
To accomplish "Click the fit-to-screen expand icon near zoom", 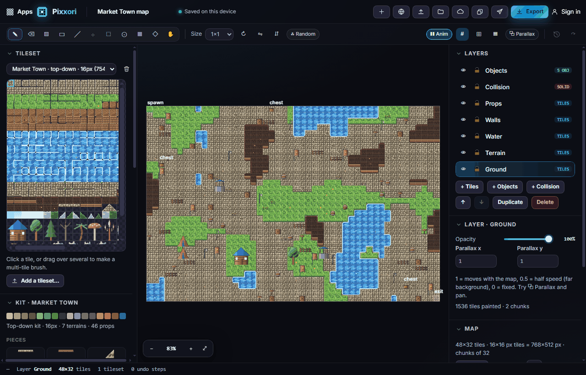I will pos(205,348).
